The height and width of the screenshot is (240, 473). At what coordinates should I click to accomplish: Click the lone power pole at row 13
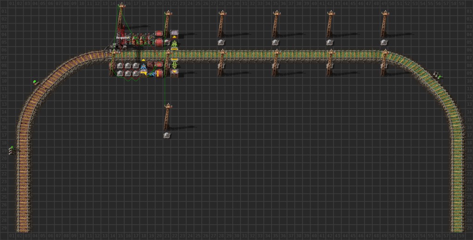click(168, 117)
